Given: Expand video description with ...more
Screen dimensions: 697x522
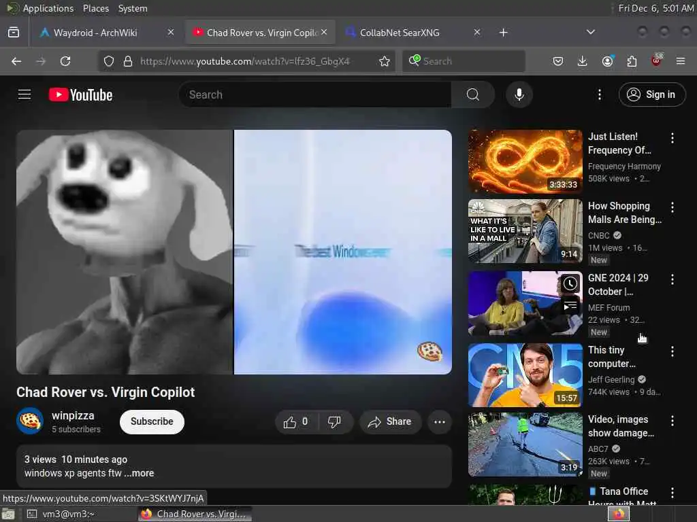Looking at the screenshot, I should [x=139, y=473].
